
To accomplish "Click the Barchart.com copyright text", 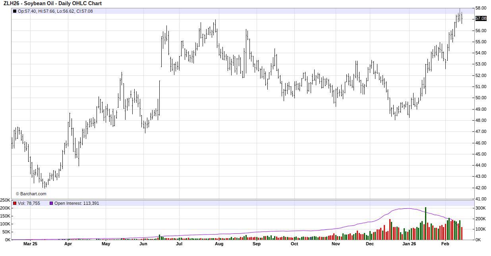I will coord(31,194).
